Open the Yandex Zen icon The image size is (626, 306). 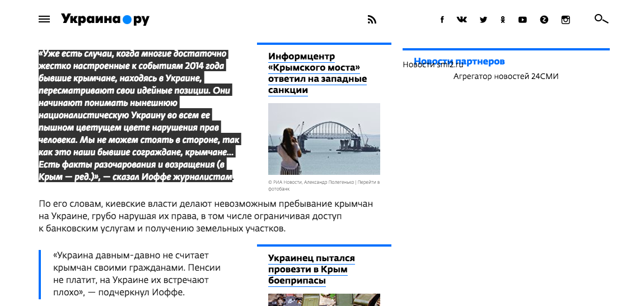coord(544,20)
